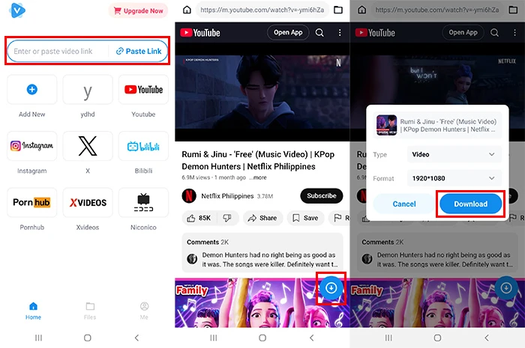Tap back arrow in right phone navbar
Image resolution: width=525 pixels, height=348 pixels.
click(487, 338)
